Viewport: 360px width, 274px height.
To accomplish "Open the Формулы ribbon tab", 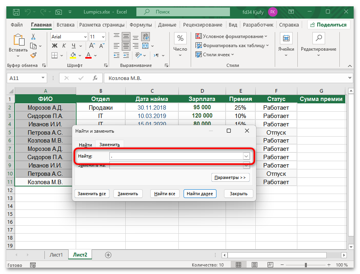I will (x=141, y=25).
